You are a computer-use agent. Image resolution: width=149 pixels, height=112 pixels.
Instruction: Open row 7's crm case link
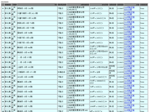click(x=129, y=43)
